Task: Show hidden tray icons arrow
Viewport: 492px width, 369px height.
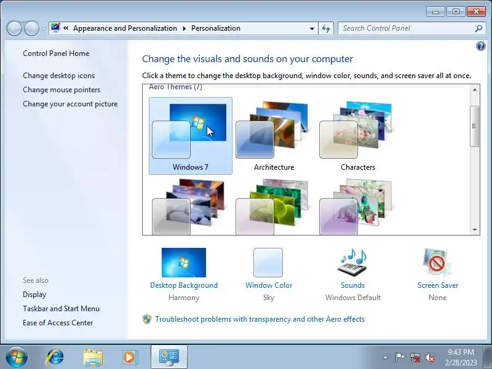Action: tap(386, 357)
